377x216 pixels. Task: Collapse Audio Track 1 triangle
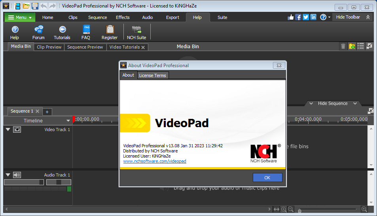[8, 175]
